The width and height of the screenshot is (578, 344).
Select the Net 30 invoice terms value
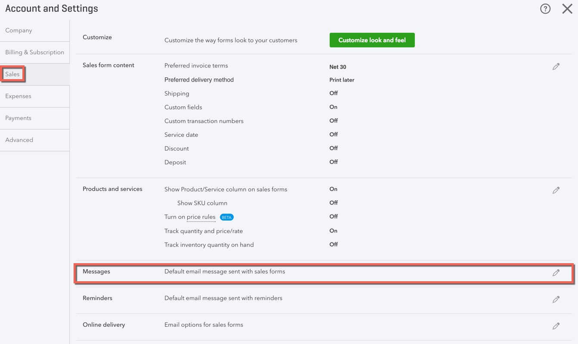coord(338,67)
